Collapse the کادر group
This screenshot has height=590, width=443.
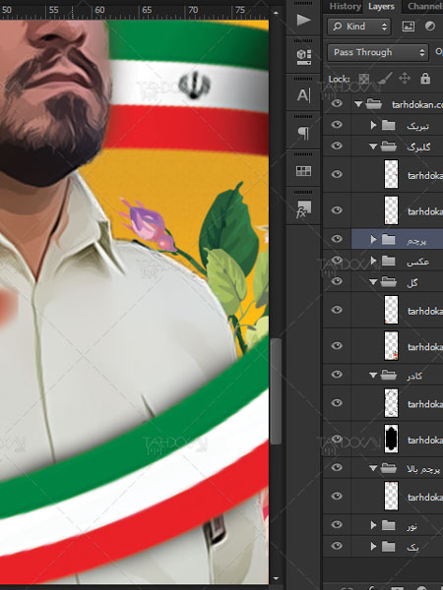[373, 376]
